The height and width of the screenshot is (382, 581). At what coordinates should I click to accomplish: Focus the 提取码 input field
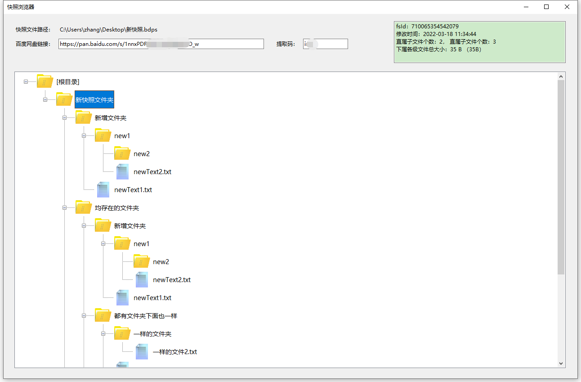326,44
